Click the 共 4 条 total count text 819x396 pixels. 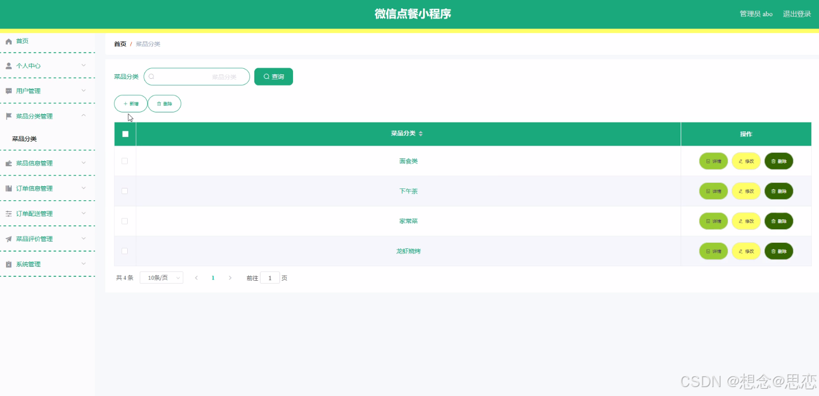pos(124,278)
